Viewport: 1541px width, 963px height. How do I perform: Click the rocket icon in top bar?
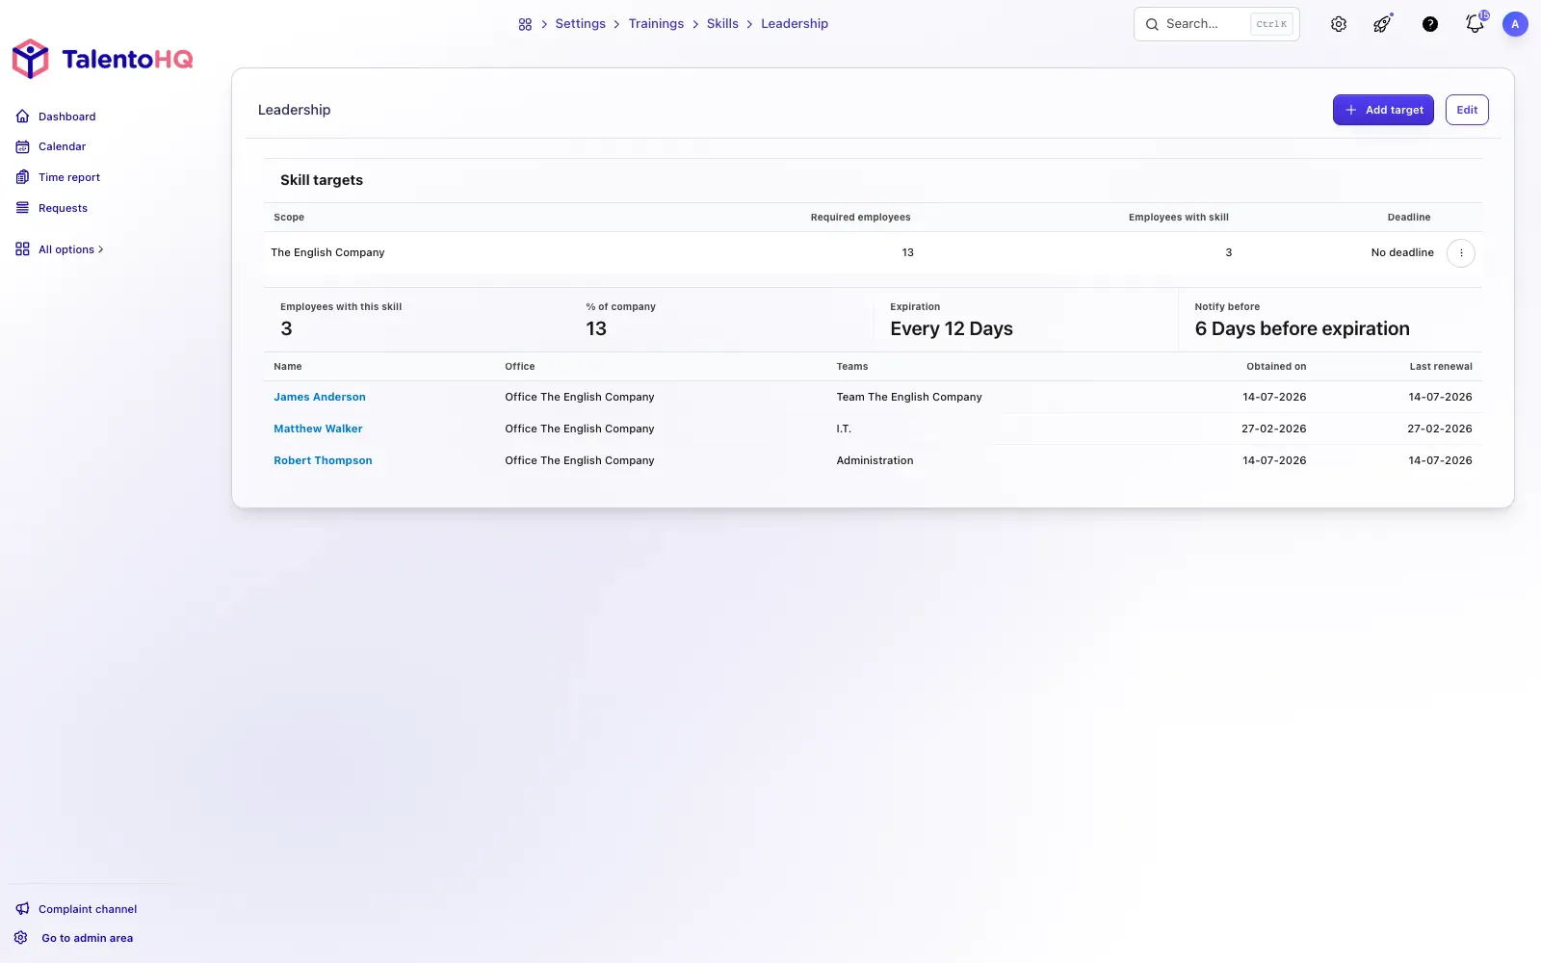point(1383,24)
